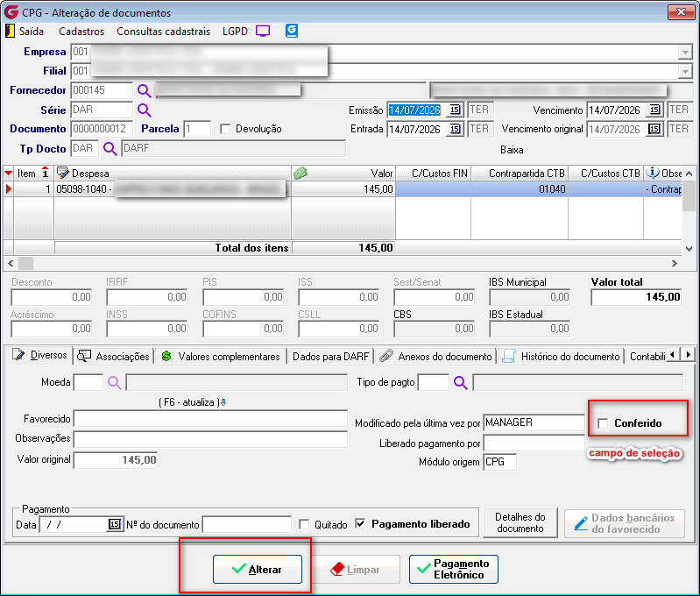Click the Acréscimo value field

tap(52, 329)
